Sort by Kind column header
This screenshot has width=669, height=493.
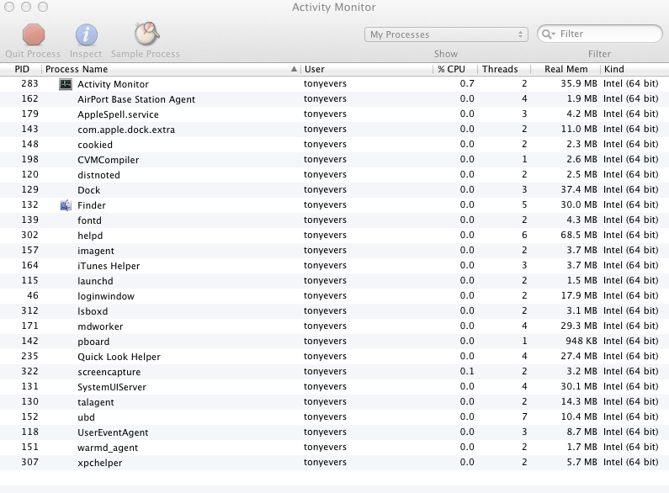(634, 69)
